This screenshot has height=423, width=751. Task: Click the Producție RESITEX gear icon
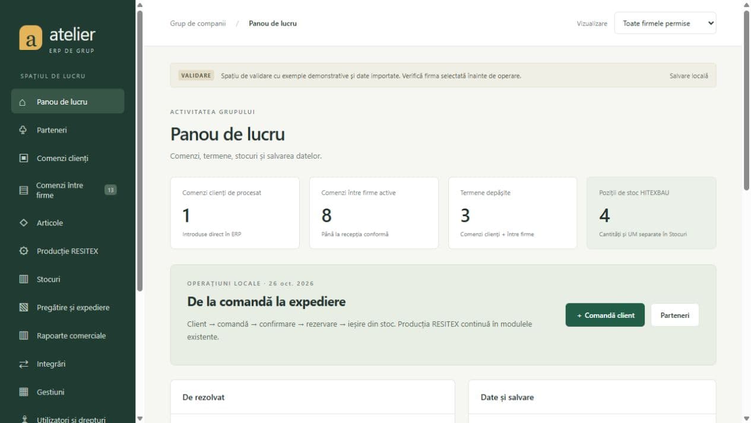pyautogui.click(x=24, y=251)
